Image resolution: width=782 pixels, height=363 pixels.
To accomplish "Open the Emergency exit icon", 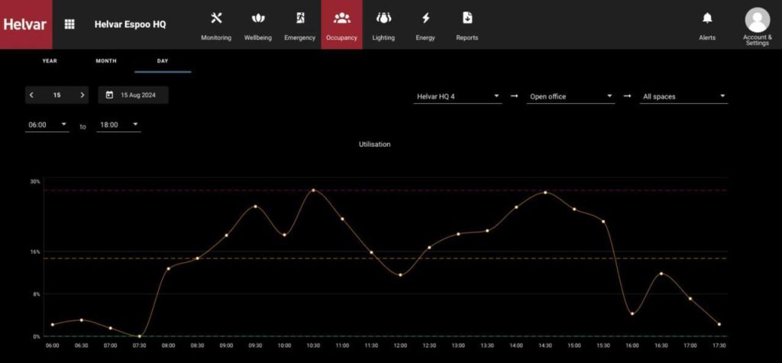I will click(x=299, y=18).
